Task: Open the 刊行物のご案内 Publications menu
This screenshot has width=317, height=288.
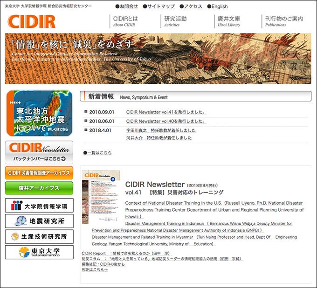Action: pyautogui.click(x=284, y=21)
